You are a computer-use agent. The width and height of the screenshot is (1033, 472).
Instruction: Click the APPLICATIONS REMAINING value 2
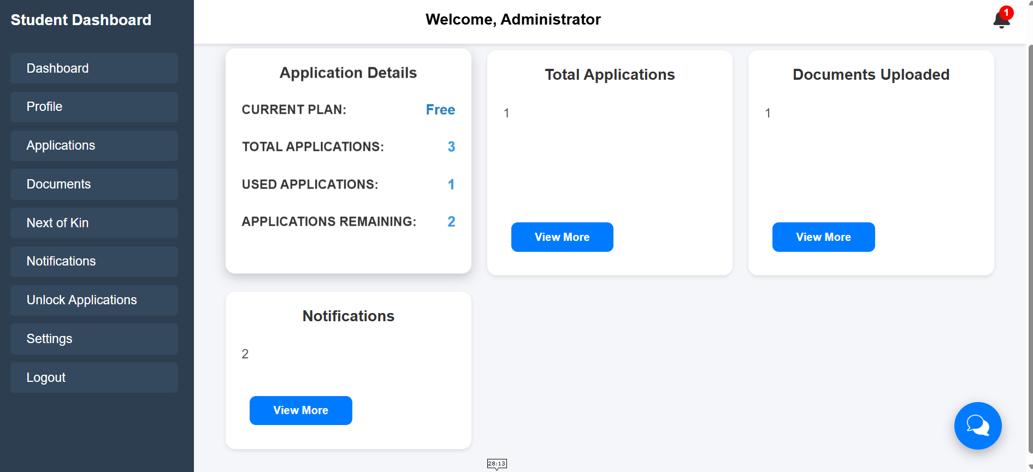pyautogui.click(x=451, y=222)
